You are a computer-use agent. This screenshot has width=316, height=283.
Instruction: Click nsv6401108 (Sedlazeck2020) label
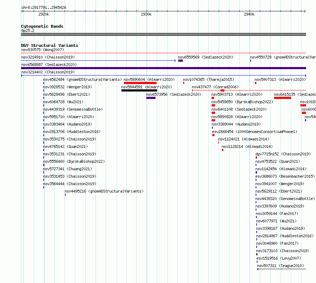tap(239, 109)
